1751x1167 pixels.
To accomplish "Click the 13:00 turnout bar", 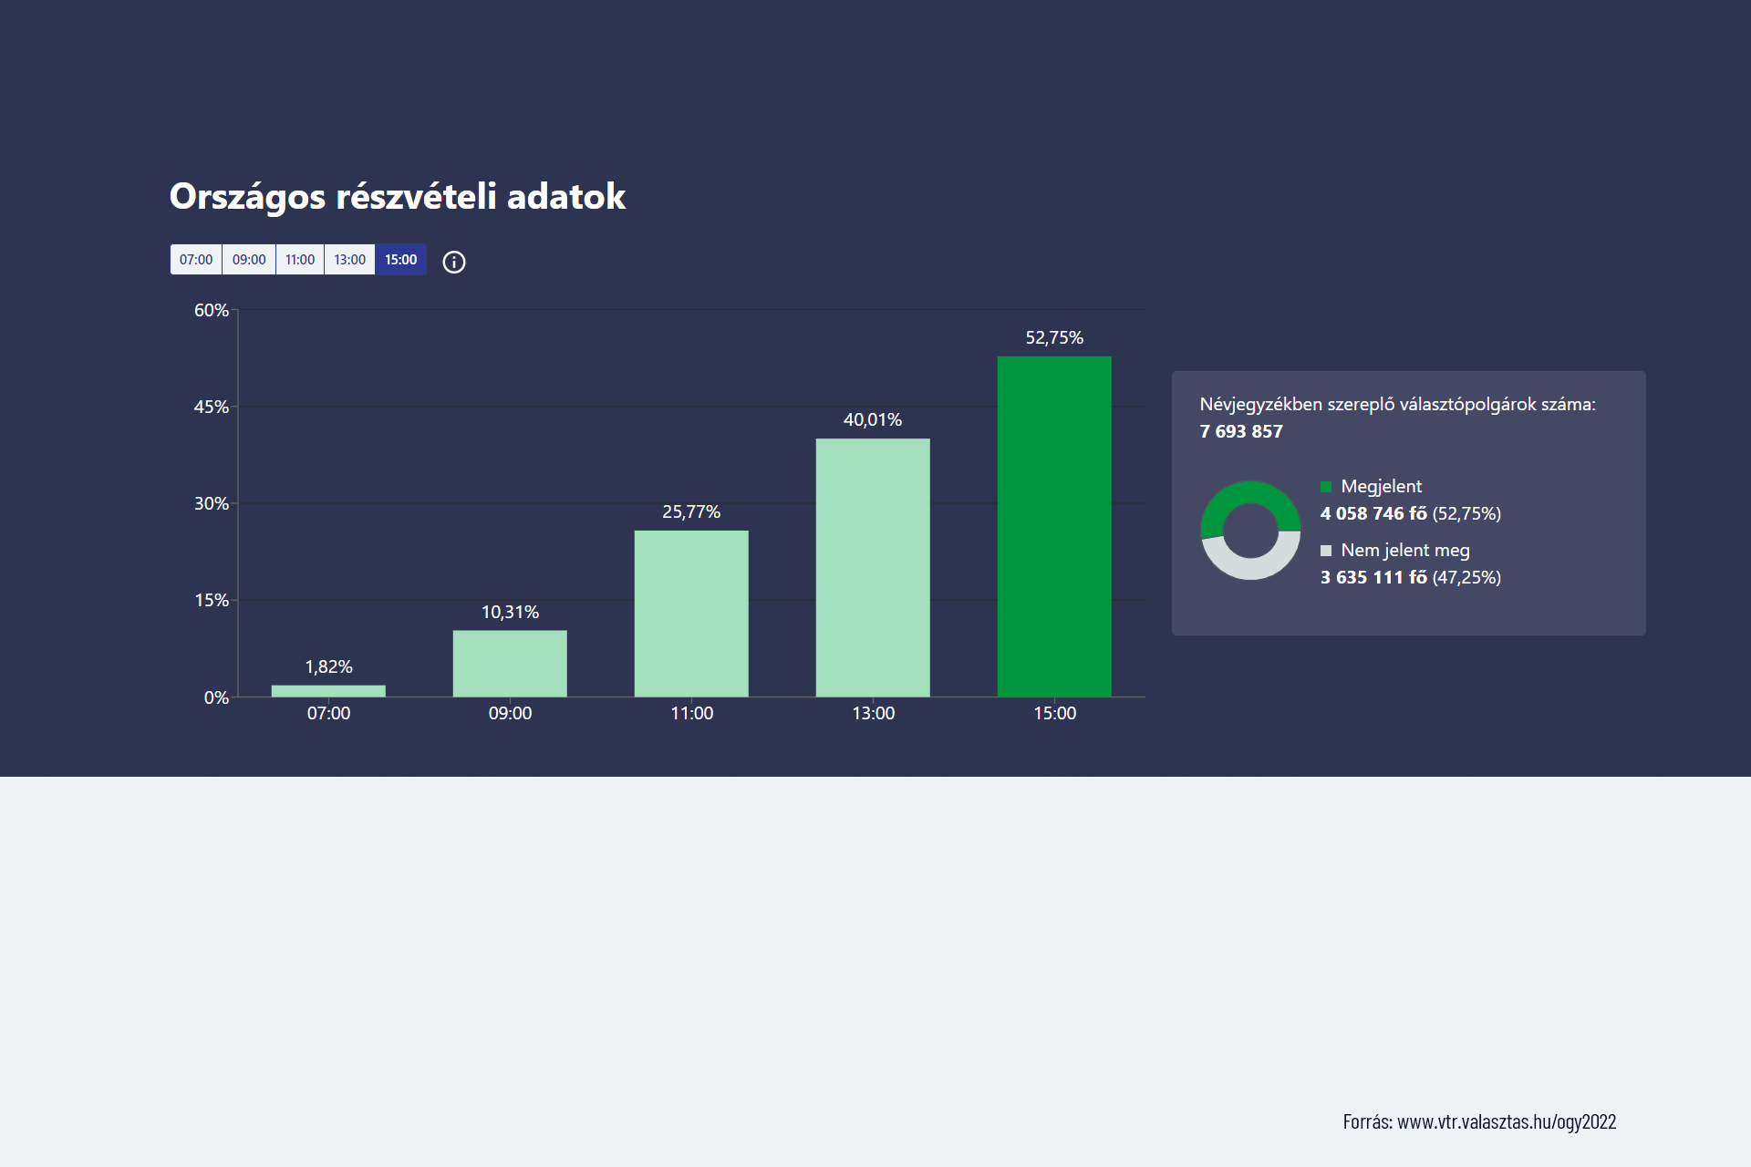I will 873,567.
